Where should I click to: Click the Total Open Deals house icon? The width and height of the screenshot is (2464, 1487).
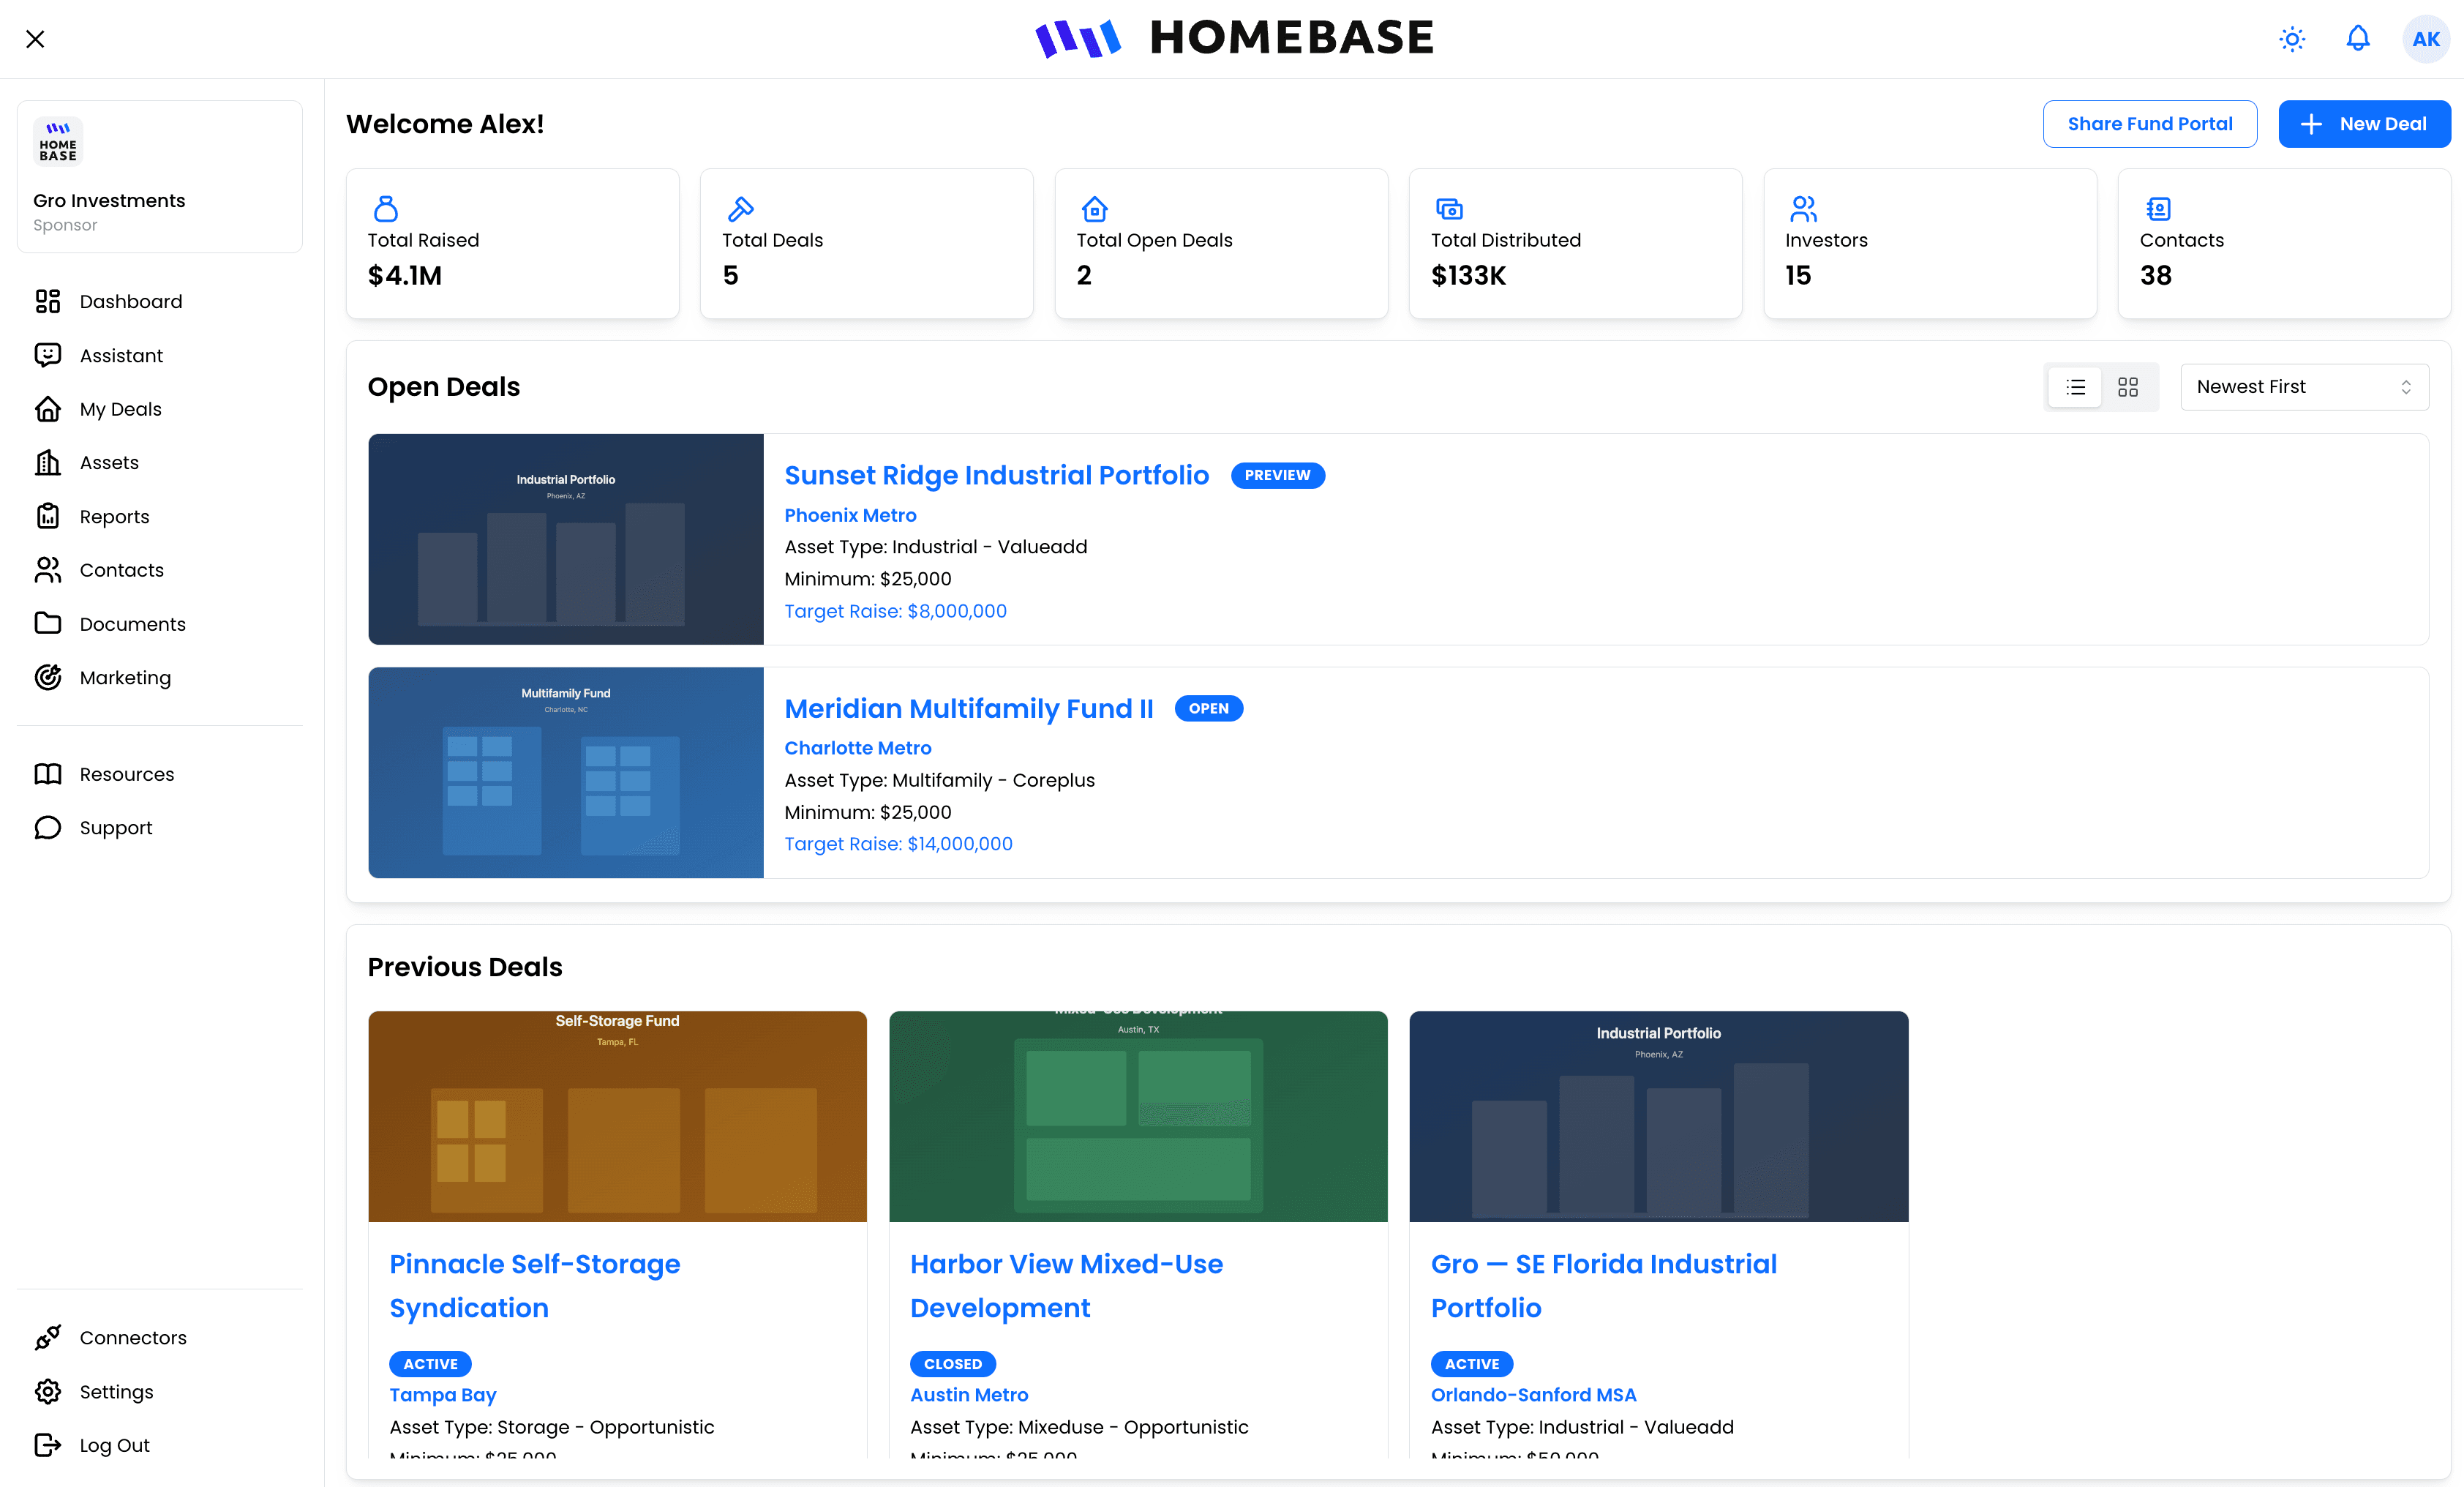(x=1094, y=208)
